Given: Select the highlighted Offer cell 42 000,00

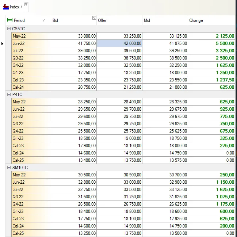Looking at the screenshot, I should pos(119,43).
